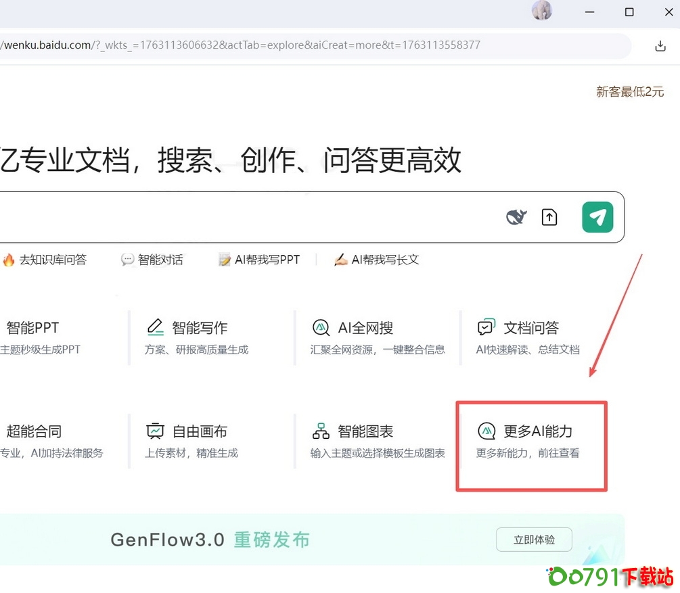This screenshot has height=593, width=680.
Task: Open the 新客最低2元 promotion link
Action: 629,92
